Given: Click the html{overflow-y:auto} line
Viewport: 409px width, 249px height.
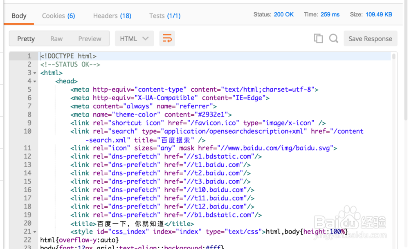Looking at the screenshot, I should [x=80, y=240].
